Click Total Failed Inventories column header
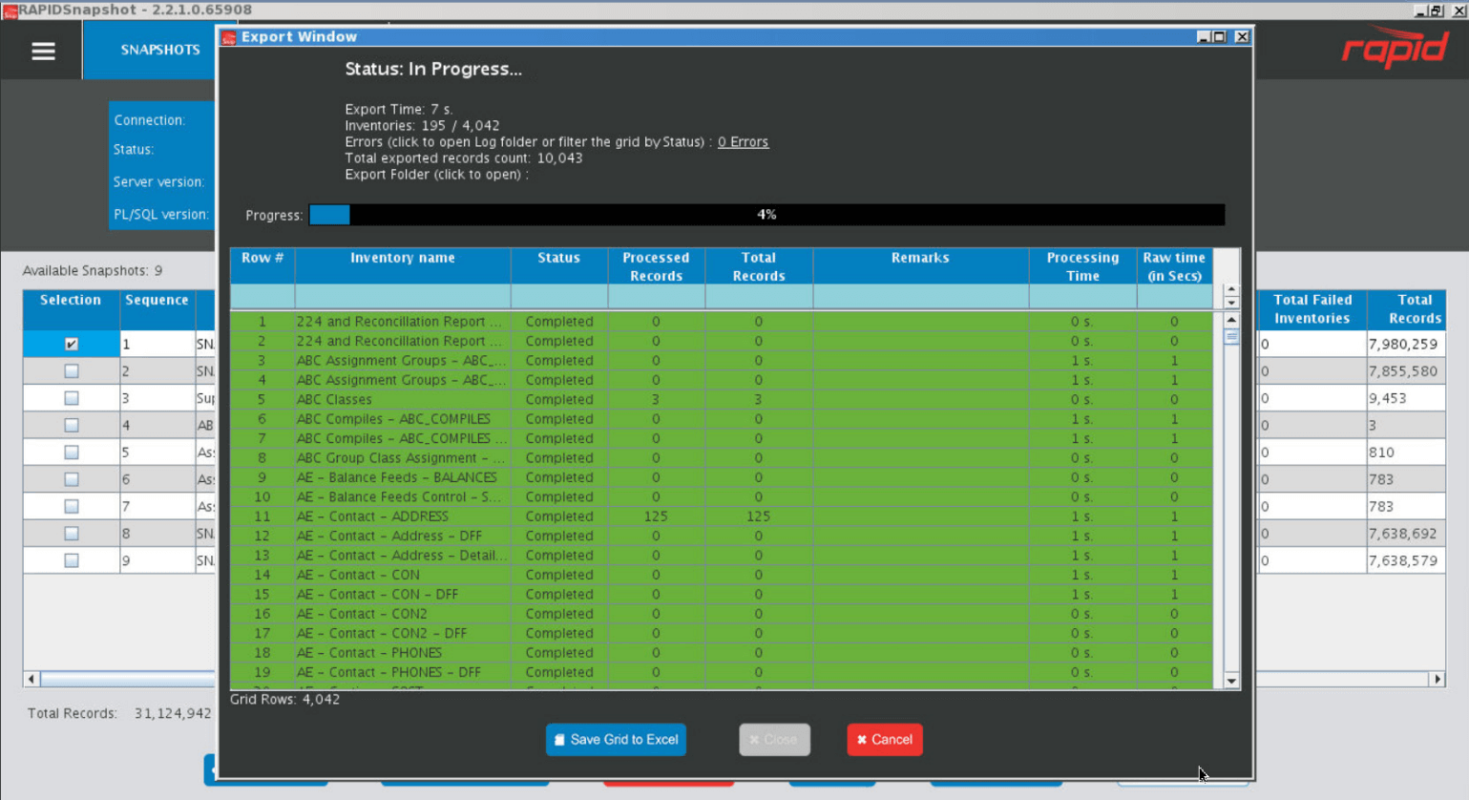1469x800 pixels. (x=1312, y=309)
